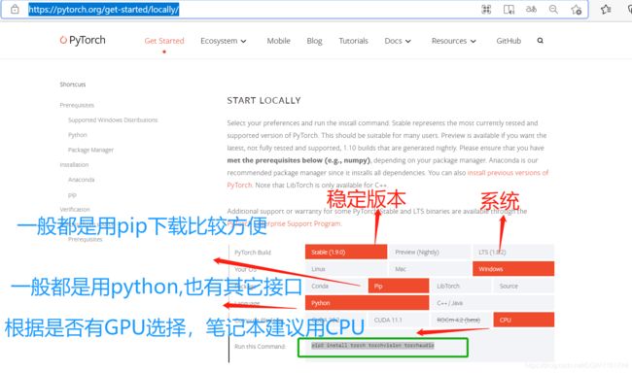This screenshot has width=632, height=373.
Task: Open the GitHub nav link
Action: tap(509, 41)
